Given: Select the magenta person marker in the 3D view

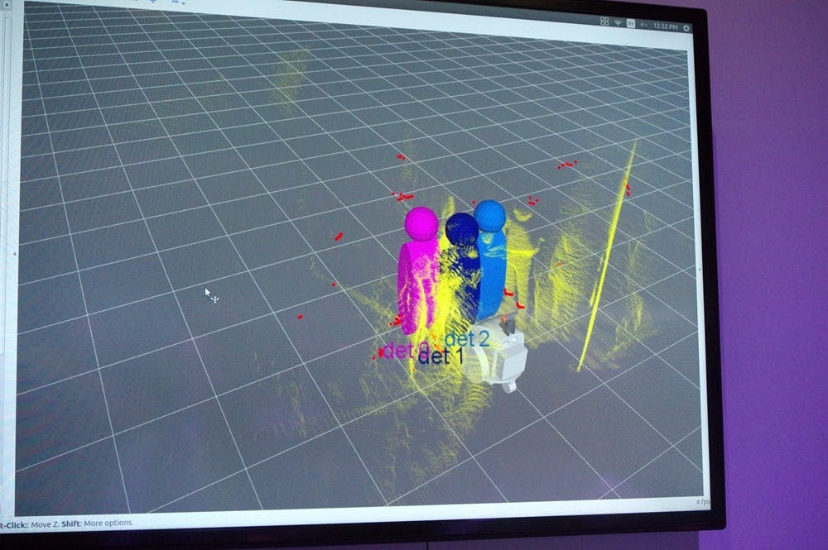Looking at the screenshot, I should pos(419,270).
